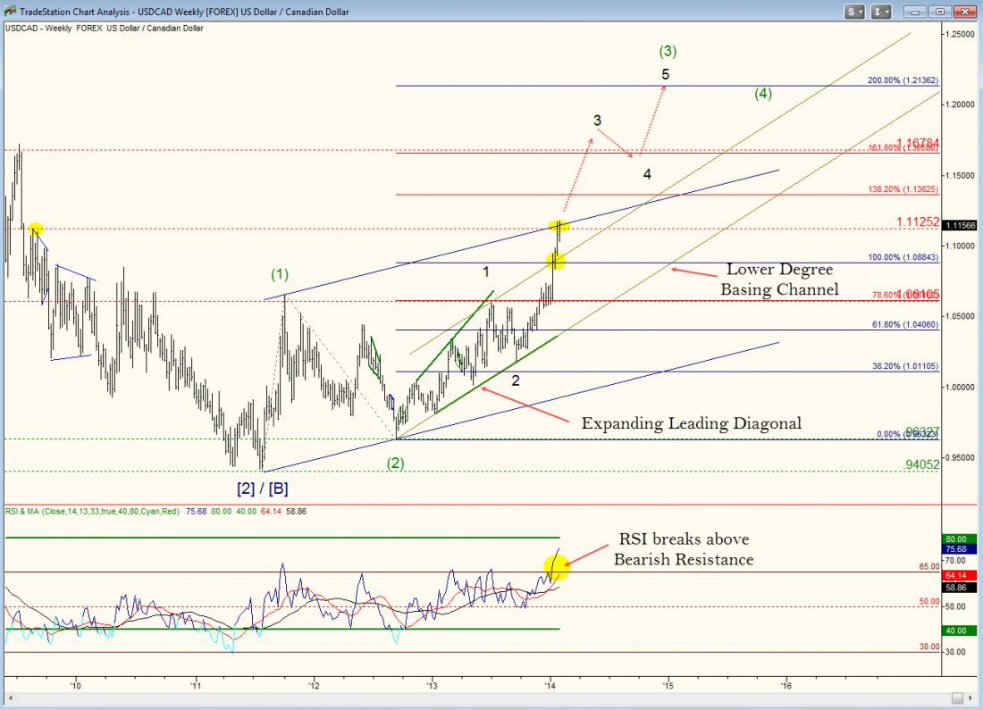Select the 200.00% (1.21362) Fibonacci level label
This screenshot has height=710, width=983.
tap(902, 80)
